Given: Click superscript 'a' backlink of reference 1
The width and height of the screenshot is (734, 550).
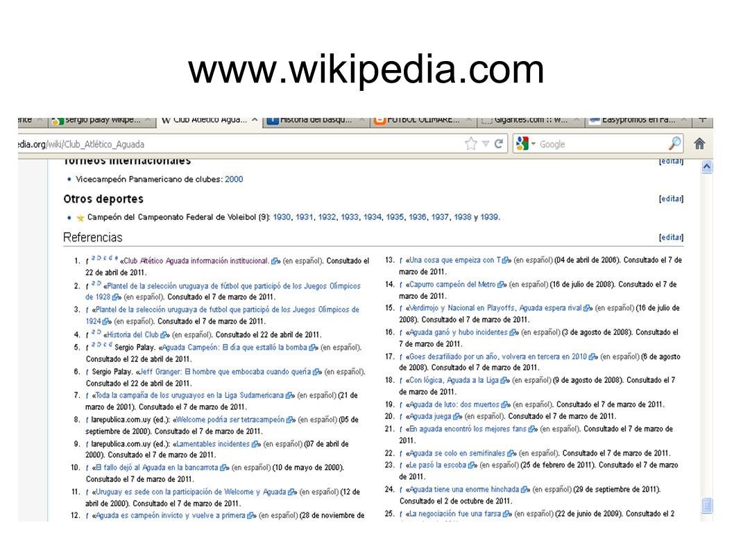Looking at the screenshot, I should click(x=94, y=259).
